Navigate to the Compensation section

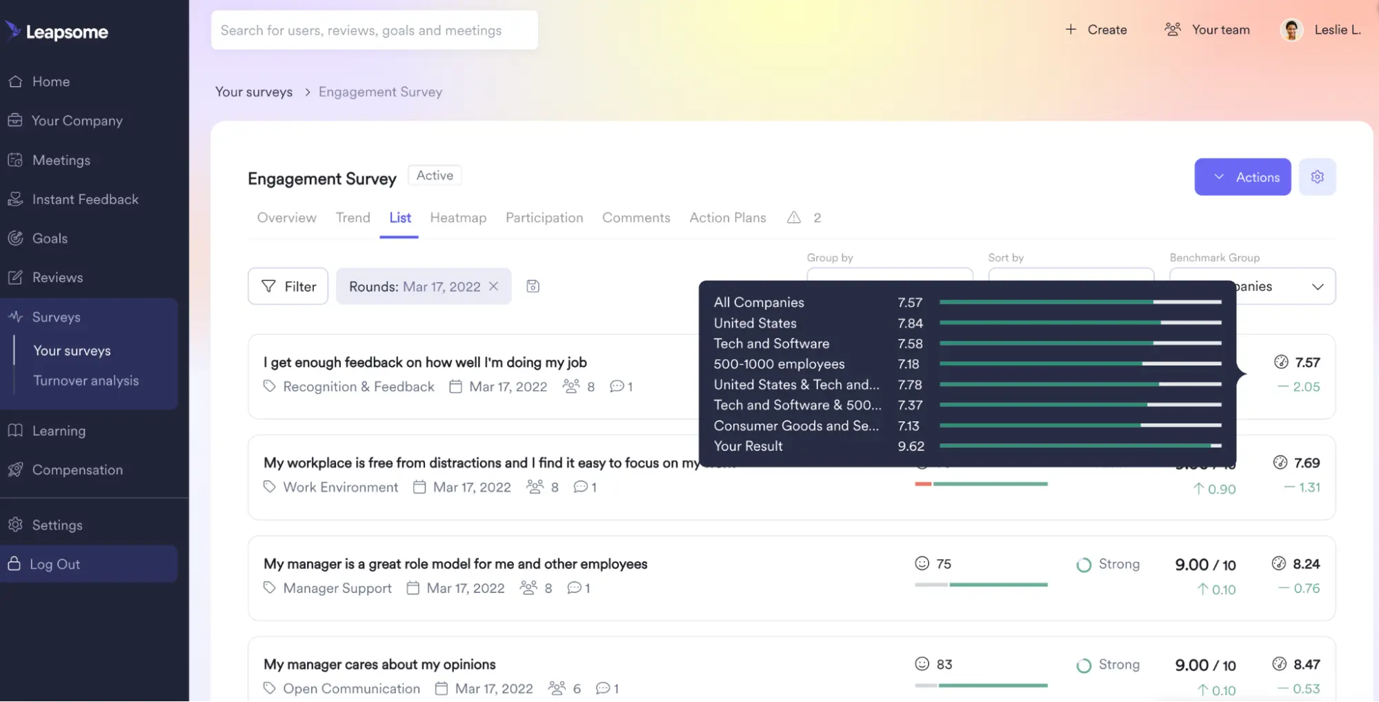pos(77,470)
